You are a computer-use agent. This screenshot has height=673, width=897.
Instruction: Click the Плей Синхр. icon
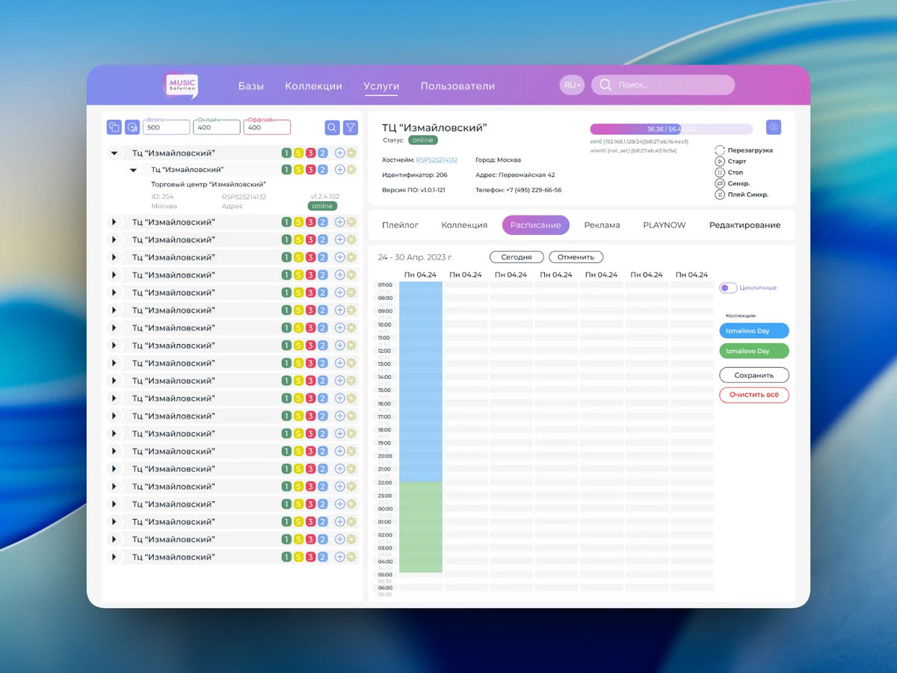pyautogui.click(x=720, y=194)
